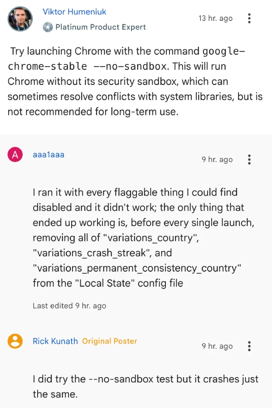Viewport: 272px width, 408px height.
Task: Click aaa1aaa's pink avatar icon
Action: pyautogui.click(x=15, y=154)
